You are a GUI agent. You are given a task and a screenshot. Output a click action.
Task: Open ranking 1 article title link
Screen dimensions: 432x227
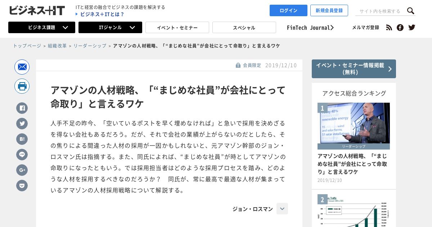[352, 164]
